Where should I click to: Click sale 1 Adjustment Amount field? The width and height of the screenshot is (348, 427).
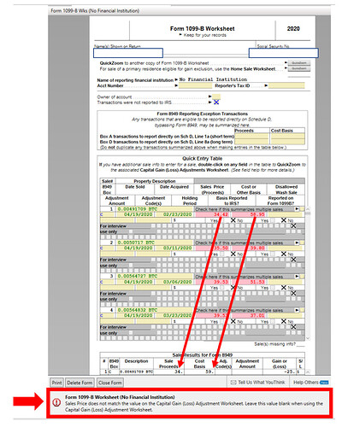pyautogui.click(x=117, y=220)
